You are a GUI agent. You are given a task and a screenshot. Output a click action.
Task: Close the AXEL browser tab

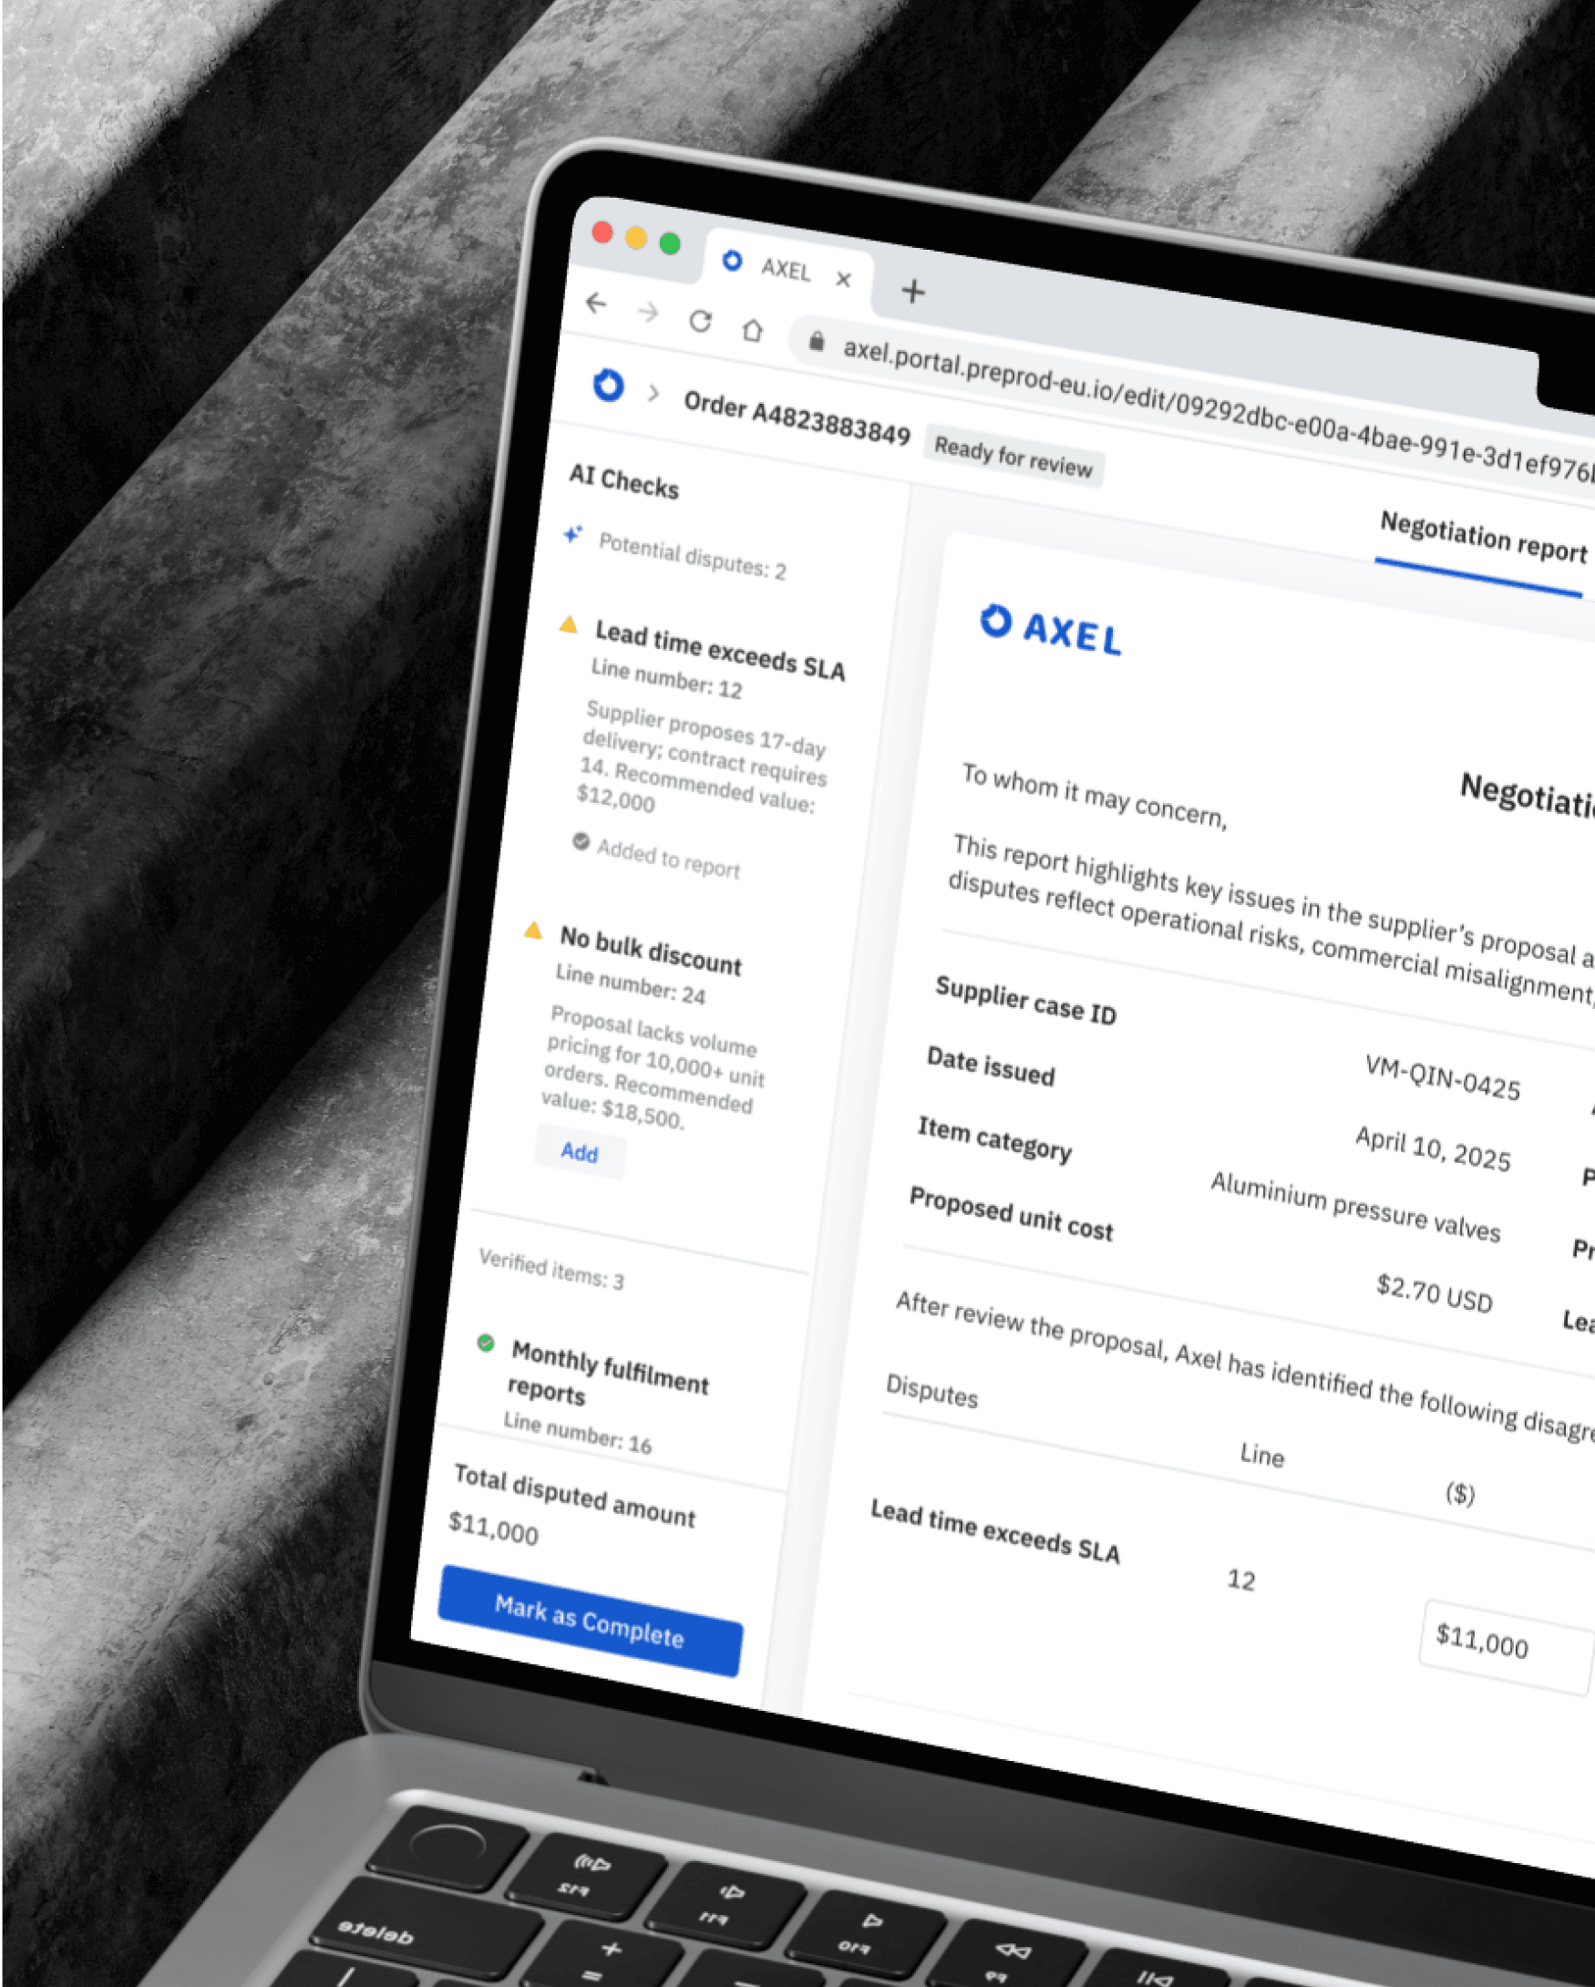coord(843,279)
